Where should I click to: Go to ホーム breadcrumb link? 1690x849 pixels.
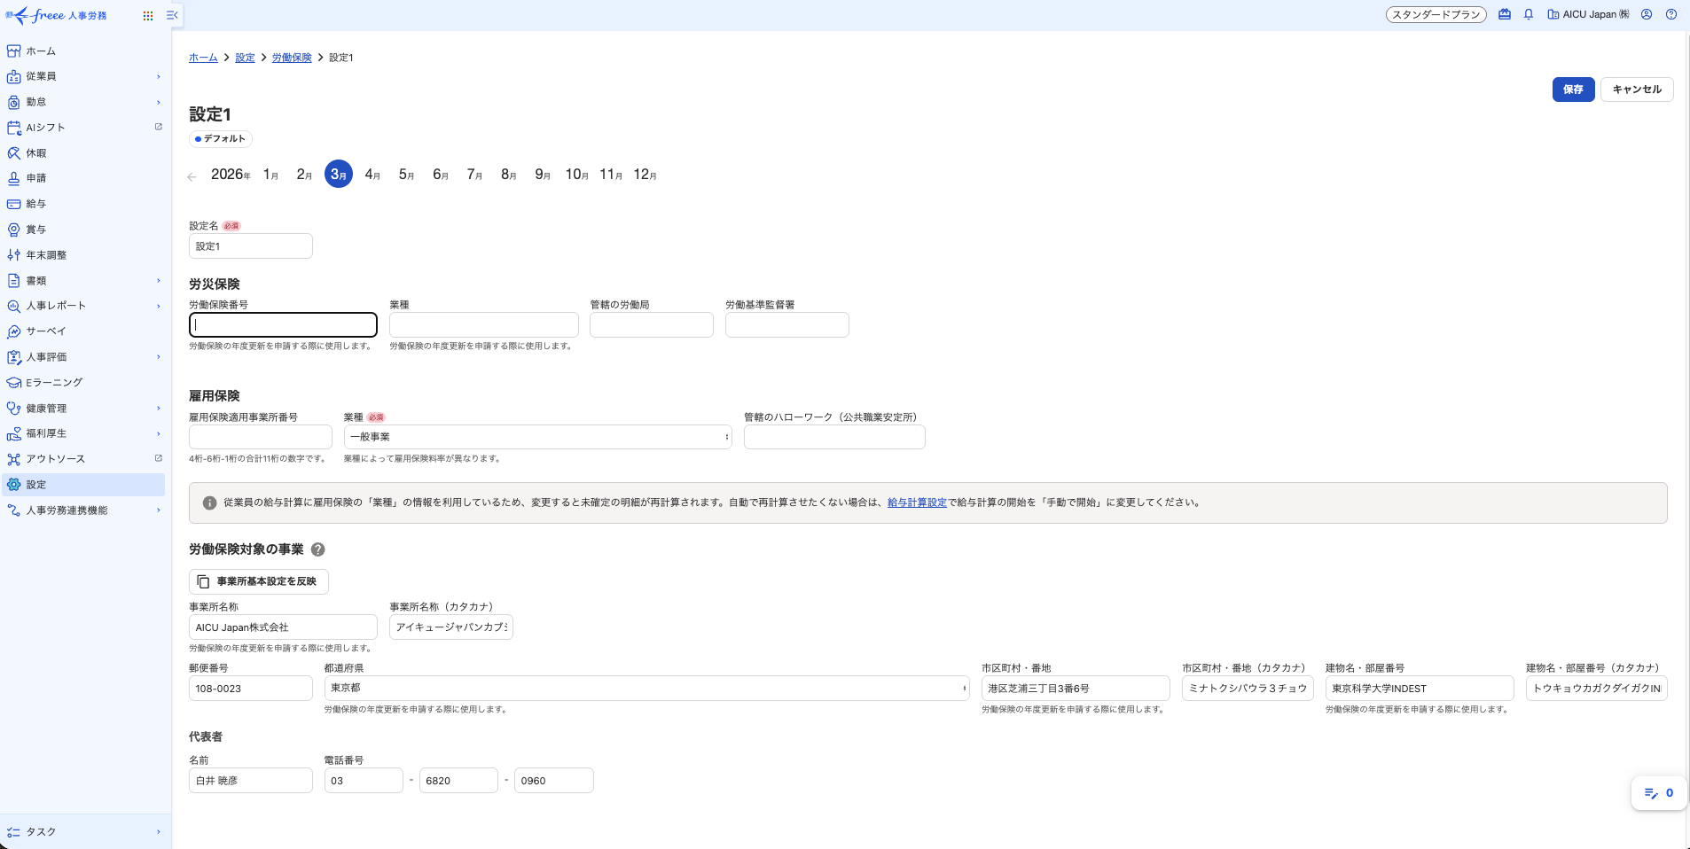click(x=203, y=58)
